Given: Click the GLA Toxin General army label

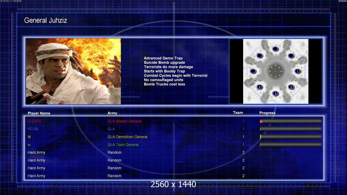Looking at the screenshot, I should click(x=123, y=145).
